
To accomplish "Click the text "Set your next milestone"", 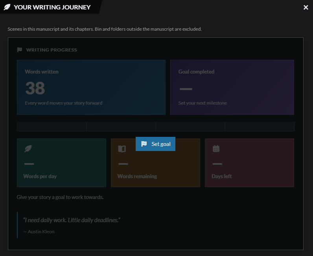I will point(203,103).
